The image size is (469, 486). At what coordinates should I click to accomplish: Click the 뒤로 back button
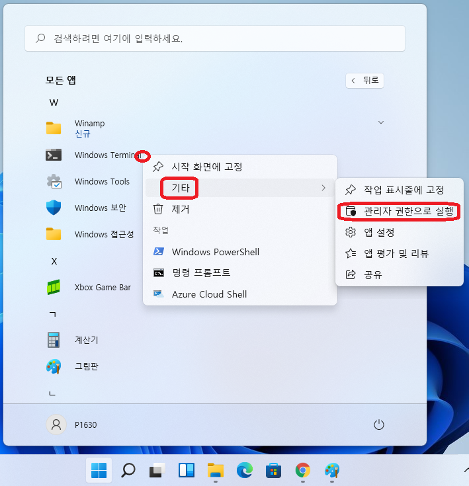point(365,81)
